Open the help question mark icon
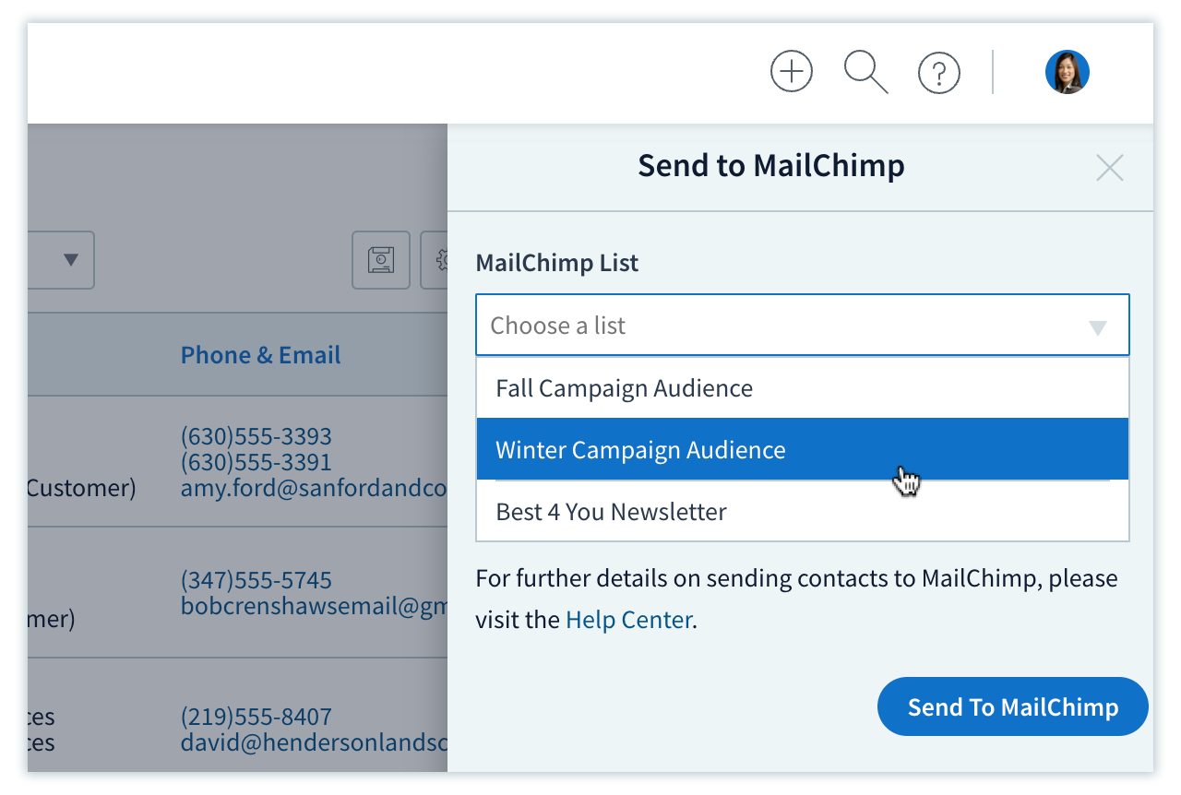The height and width of the screenshot is (795, 1181). pos(939,72)
